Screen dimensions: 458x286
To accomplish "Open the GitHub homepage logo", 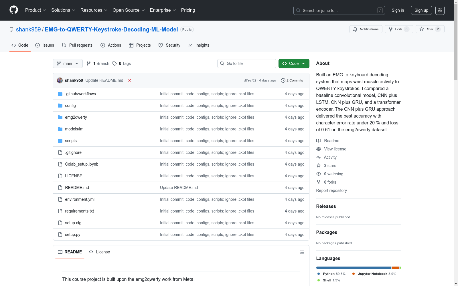I will (x=14, y=10).
